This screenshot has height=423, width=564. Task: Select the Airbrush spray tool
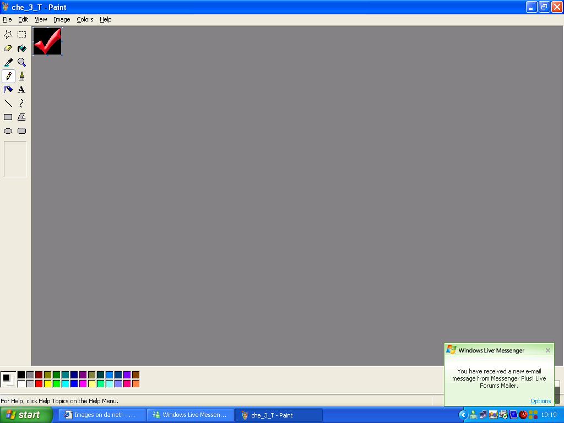tap(8, 90)
